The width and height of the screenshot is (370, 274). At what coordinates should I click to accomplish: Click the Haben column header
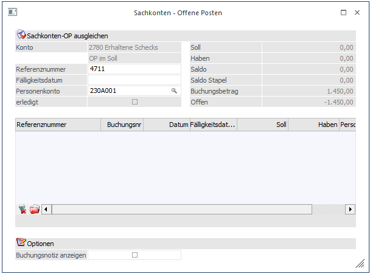pos(314,125)
